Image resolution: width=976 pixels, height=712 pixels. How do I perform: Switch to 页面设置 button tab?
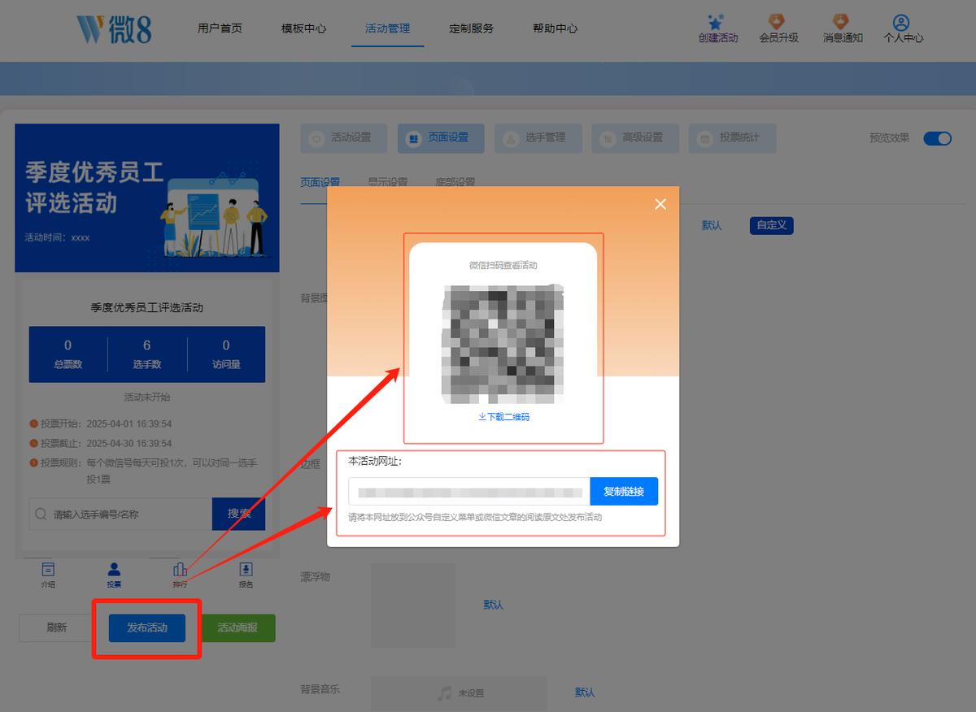440,138
